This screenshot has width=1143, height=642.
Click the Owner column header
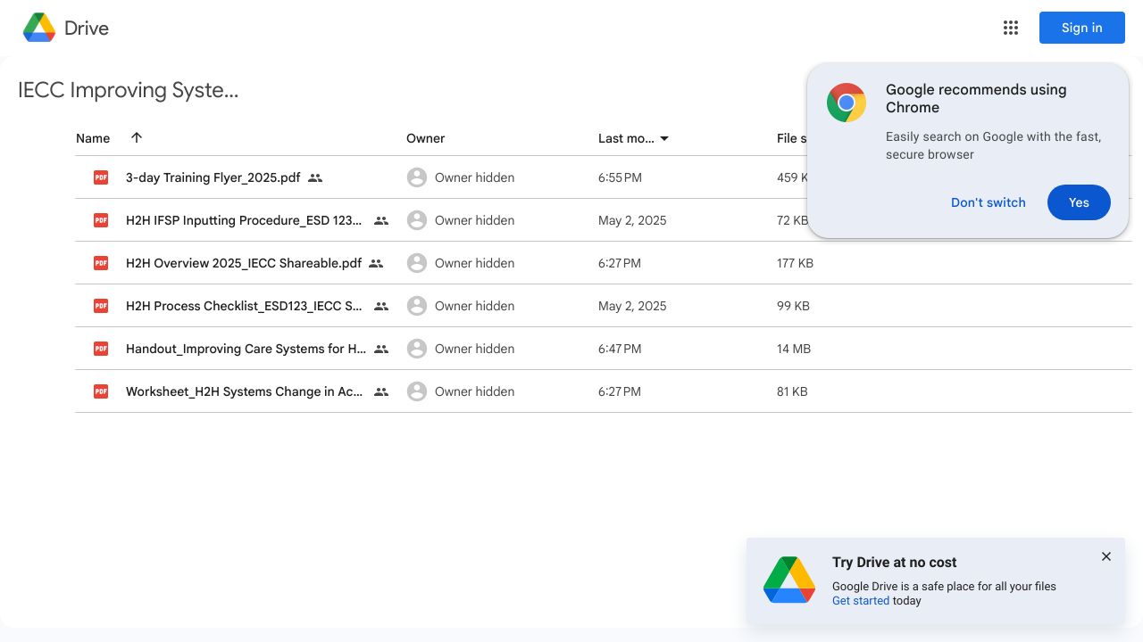tap(425, 138)
